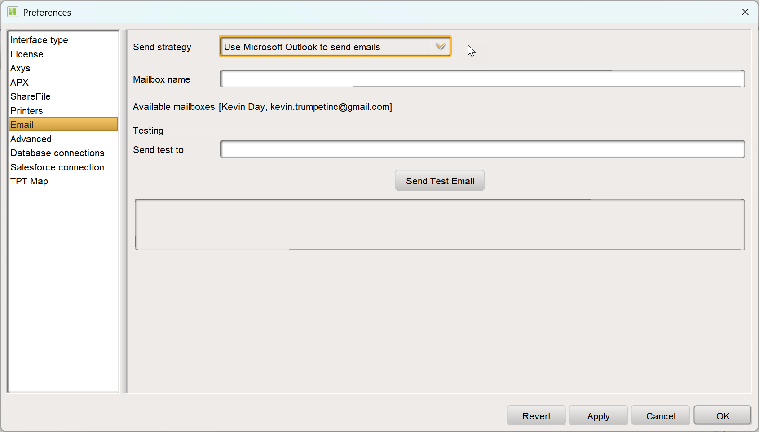Open the Send strategy dropdown arrow
This screenshot has width=759, height=432.
(441, 47)
